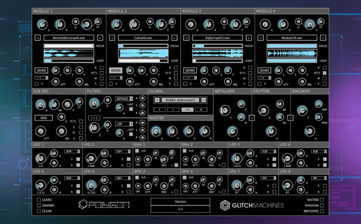Open LFO 5 SQR waveform dropdown
361x224 pixels.
[x=268, y=151]
